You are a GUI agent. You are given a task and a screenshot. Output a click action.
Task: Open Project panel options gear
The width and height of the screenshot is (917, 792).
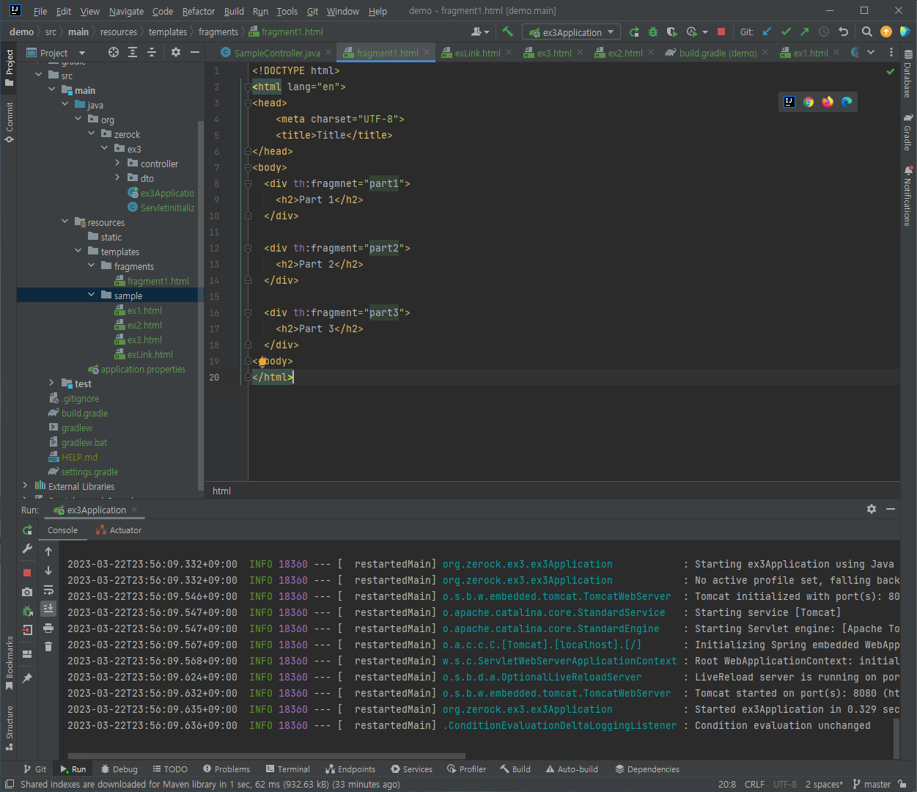[x=176, y=52]
